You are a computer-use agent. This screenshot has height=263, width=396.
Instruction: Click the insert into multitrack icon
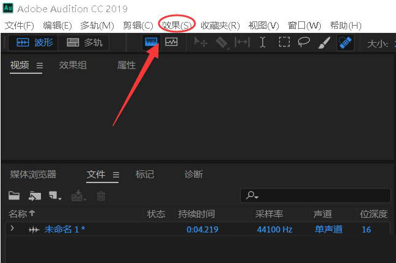coord(79,195)
